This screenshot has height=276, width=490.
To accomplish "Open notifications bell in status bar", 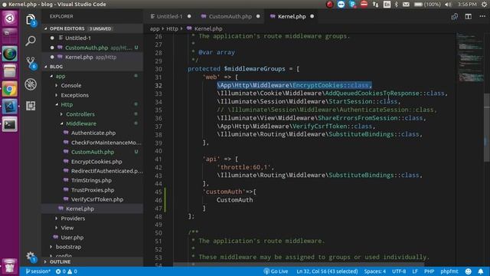I will (x=481, y=271).
